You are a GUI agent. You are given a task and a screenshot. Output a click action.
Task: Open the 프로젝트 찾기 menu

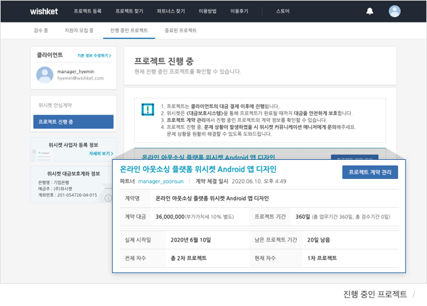click(128, 11)
